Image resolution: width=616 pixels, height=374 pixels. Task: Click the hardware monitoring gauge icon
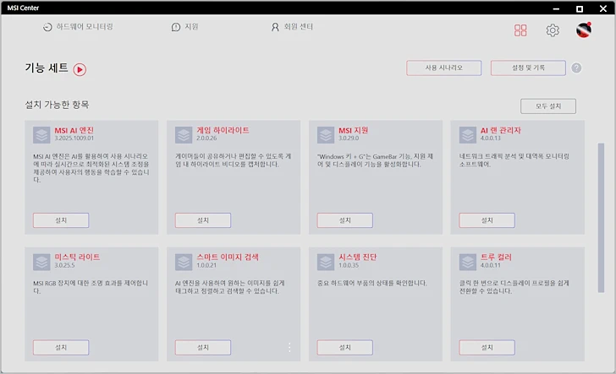click(47, 27)
